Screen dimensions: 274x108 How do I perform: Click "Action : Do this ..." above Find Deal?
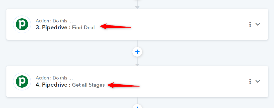tap(54, 21)
